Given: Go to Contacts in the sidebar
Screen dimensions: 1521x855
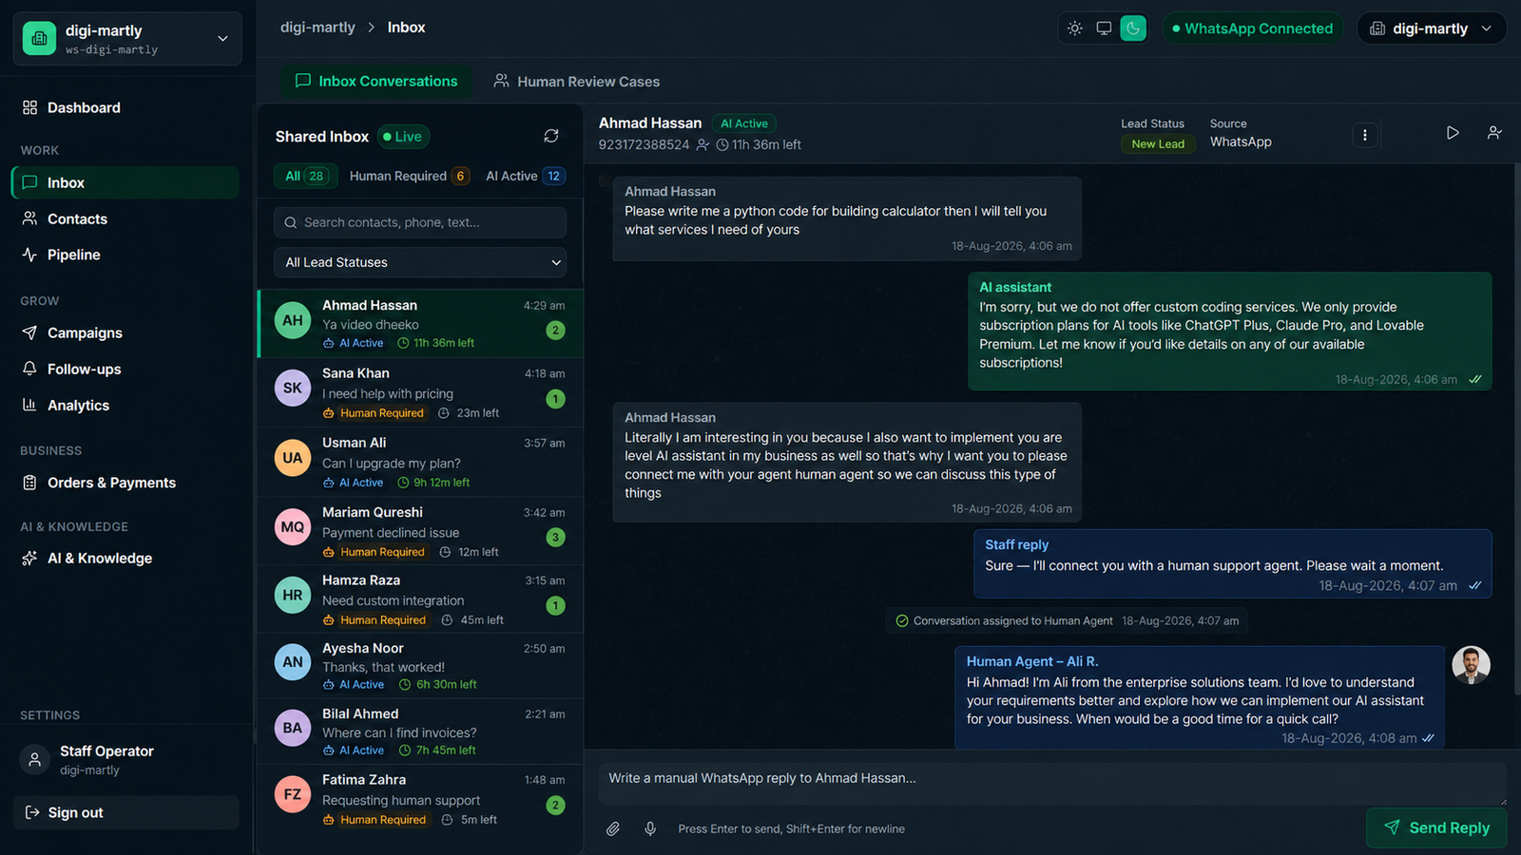Looking at the screenshot, I should (x=125, y=218).
